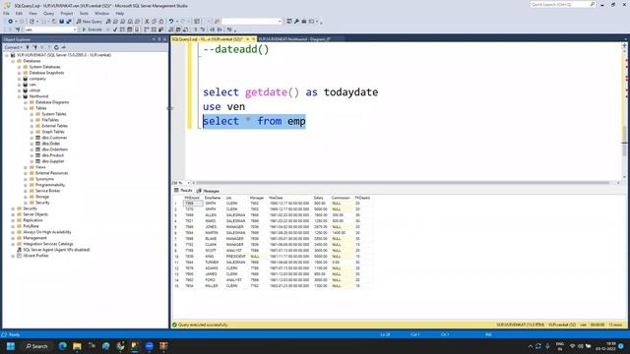630x354 pixels.
Task: Select the ven database in the tree
Action: click(32, 85)
